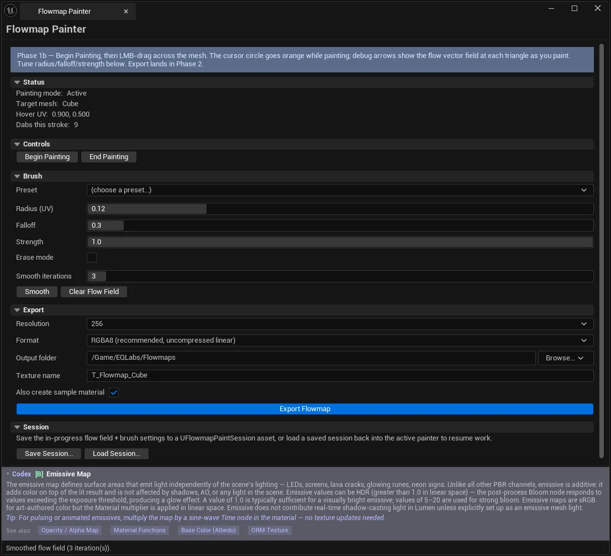
Task: Collapse the Status section
Action: 17,82
